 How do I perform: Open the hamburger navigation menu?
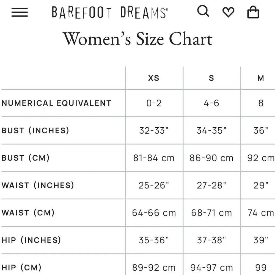19,12
